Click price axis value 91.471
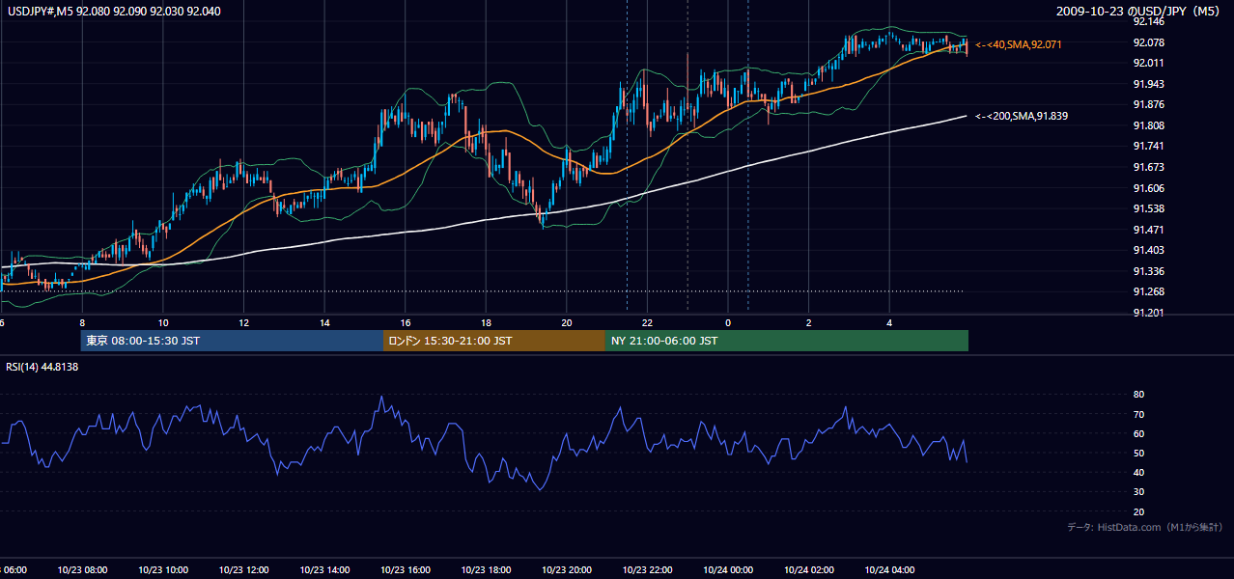The width and height of the screenshot is (1234, 579). [x=1148, y=230]
